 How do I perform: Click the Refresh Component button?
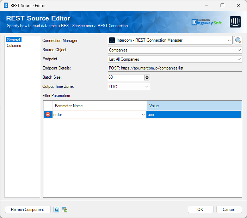tap(27, 210)
